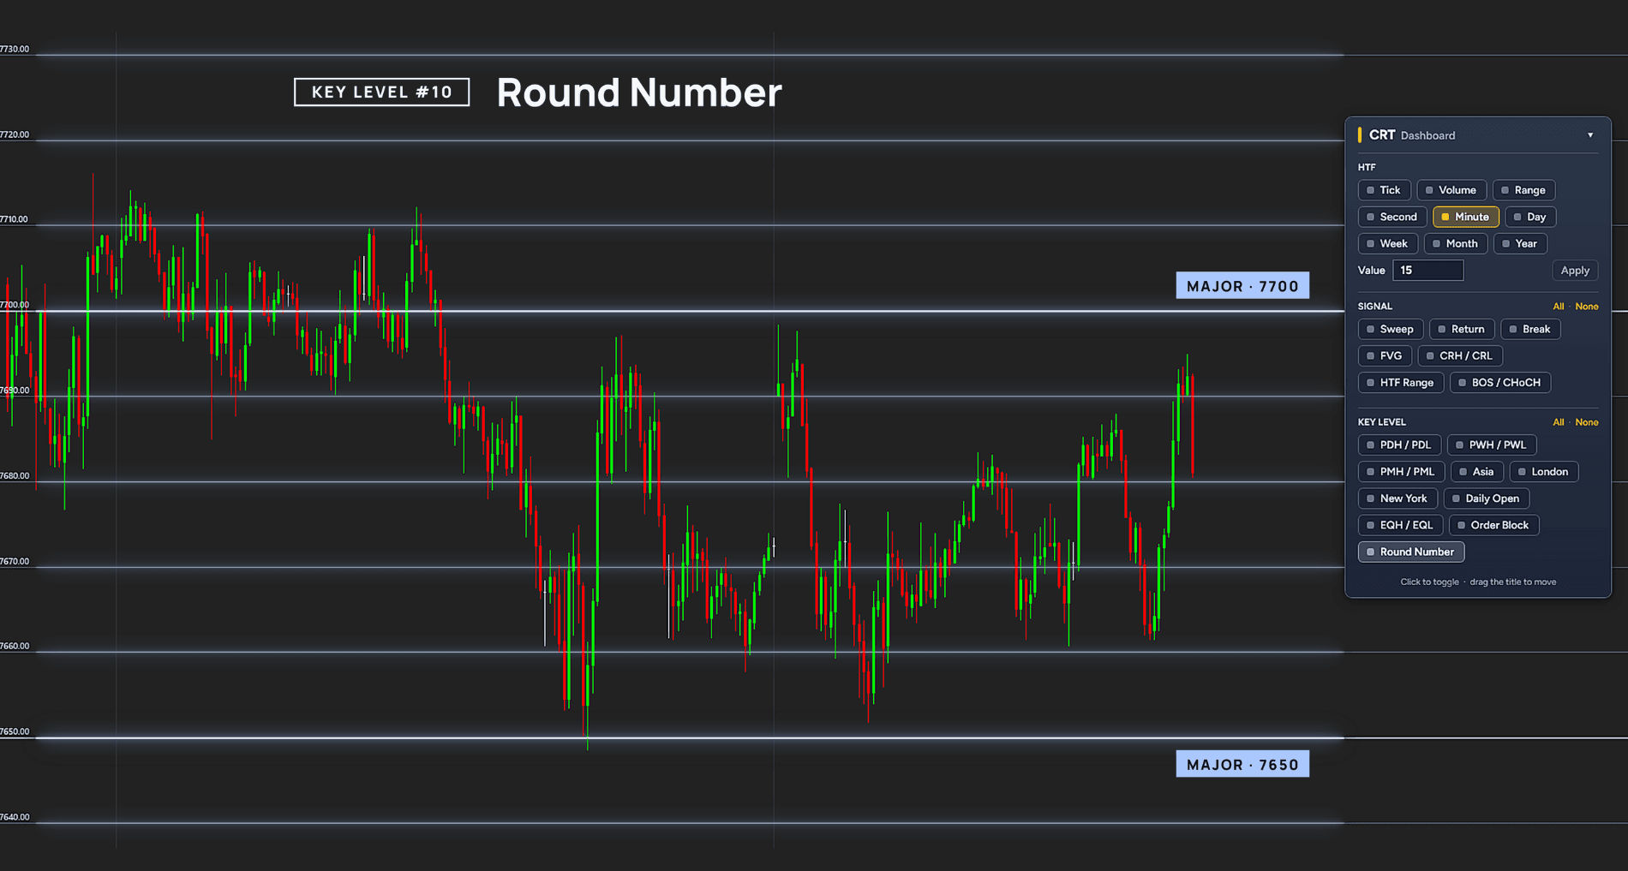Toggle the Break signal
The image size is (1628, 871).
(1530, 329)
